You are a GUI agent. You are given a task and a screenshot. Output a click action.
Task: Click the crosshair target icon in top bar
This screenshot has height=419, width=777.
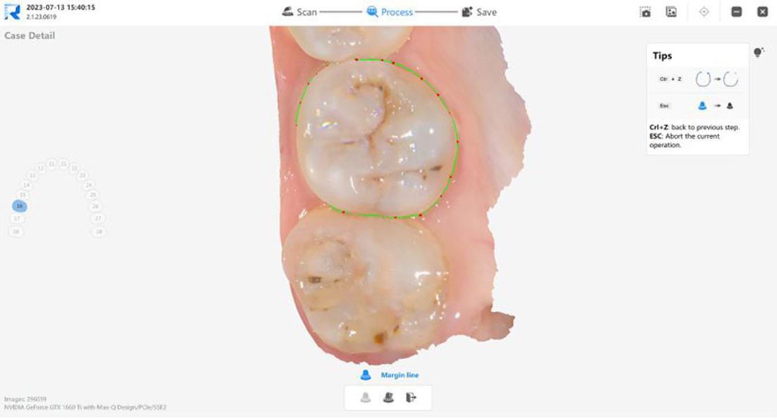(x=704, y=12)
